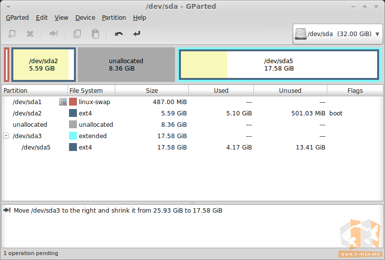Click the 13.41 GiB unused cell

click(x=311, y=147)
